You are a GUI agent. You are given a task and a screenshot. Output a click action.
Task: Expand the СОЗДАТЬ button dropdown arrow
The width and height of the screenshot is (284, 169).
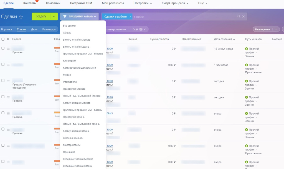click(x=54, y=16)
